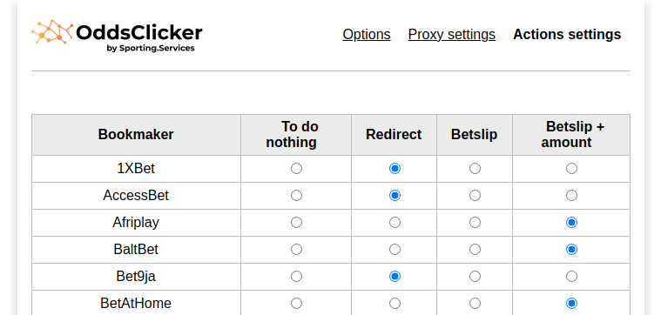Screen dimensions: 661x315
Task: Select Betslip for AccessBet
Action: [475, 196]
